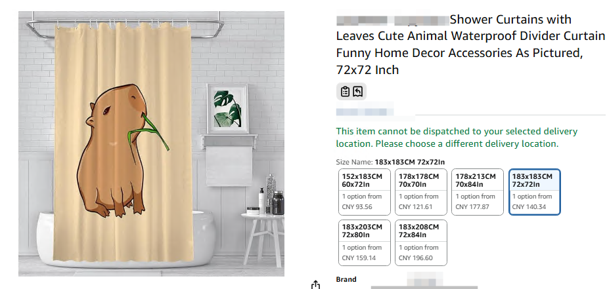Click the selected 183x183CM 72x72In size
Screen dimensions: 607x289
535,192
